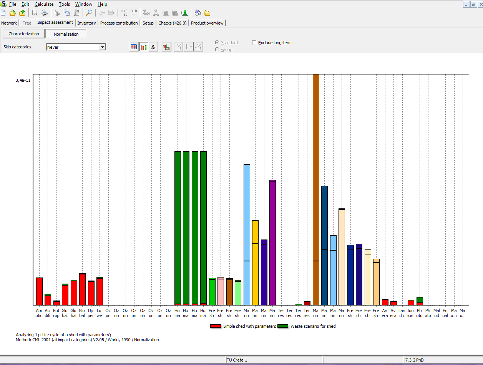Screen dimensions: 483x365
Task: Select the Standard radio button
Action: (217, 43)
